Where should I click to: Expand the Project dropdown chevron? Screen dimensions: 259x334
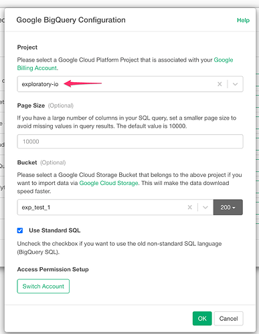tap(235, 84)
